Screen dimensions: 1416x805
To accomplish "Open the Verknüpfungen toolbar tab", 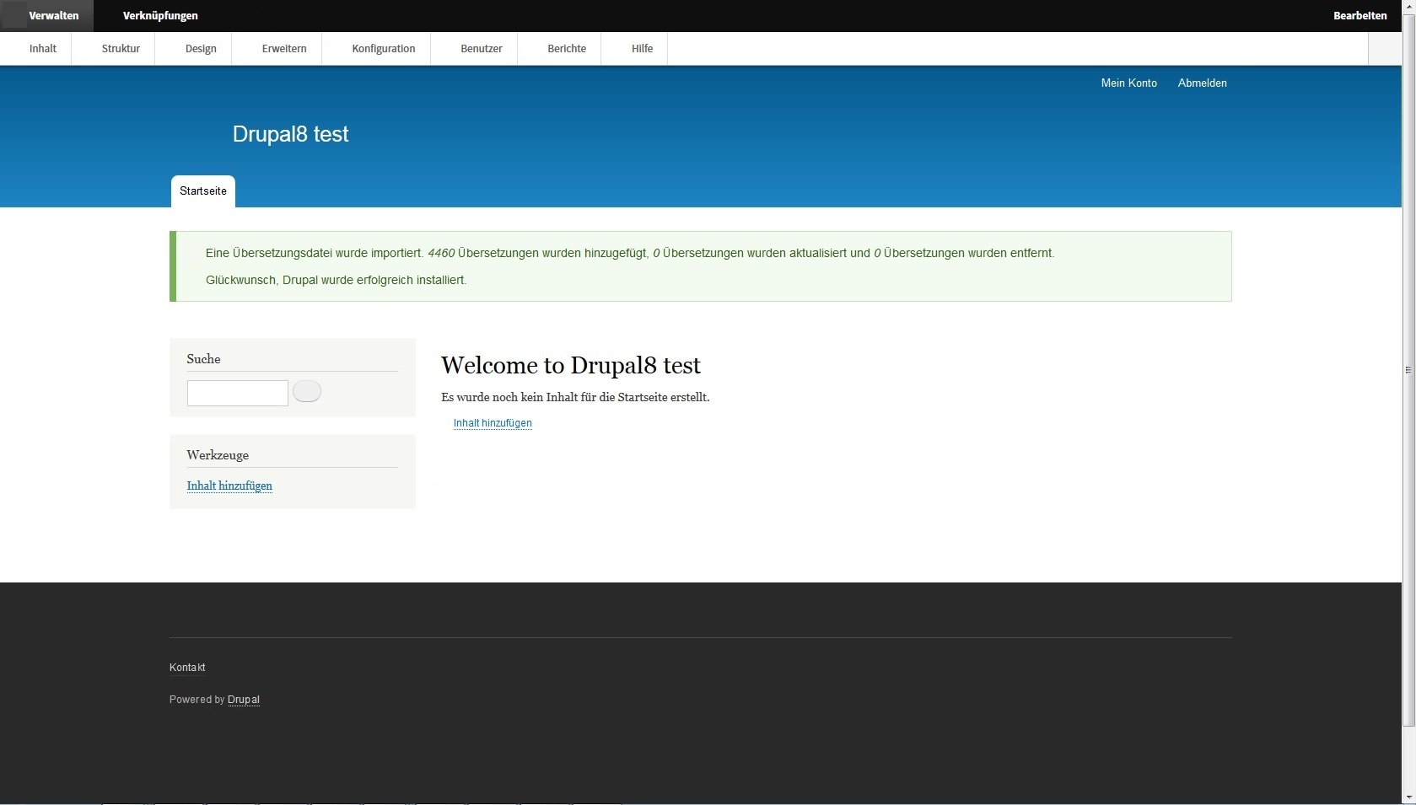I will coord(160,16).
